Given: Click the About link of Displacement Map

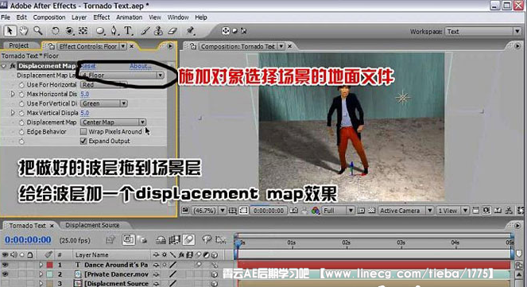Looking at the screenshot, I should pyautogui.click(x=140, y=66).
